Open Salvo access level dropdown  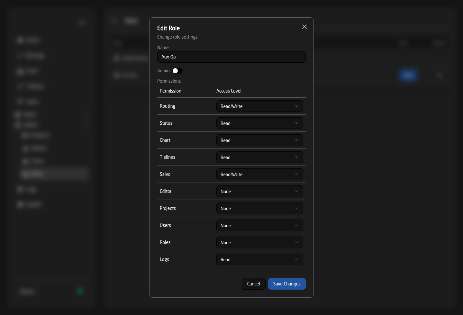click(260, 174)
